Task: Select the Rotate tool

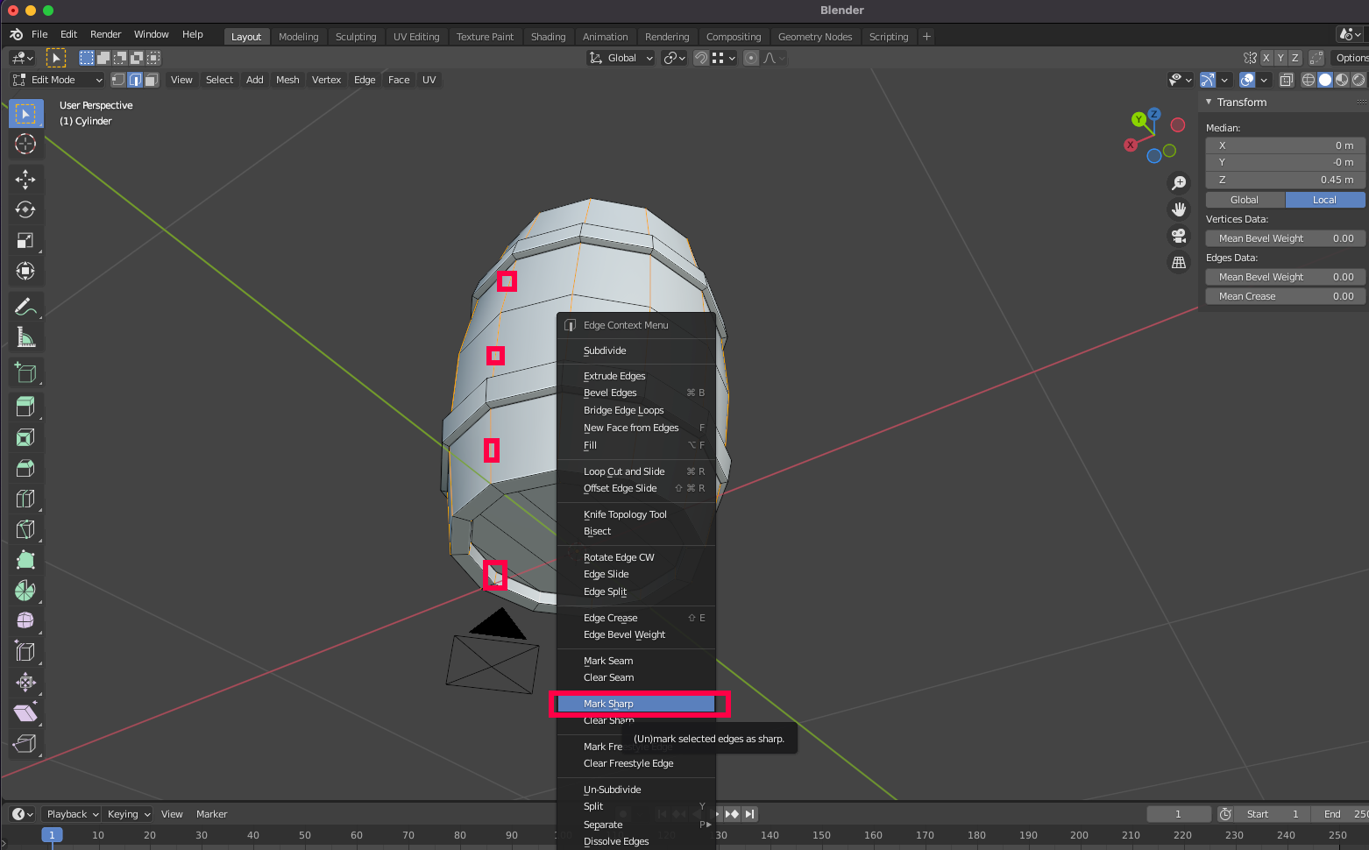Action: pos(25,210)
